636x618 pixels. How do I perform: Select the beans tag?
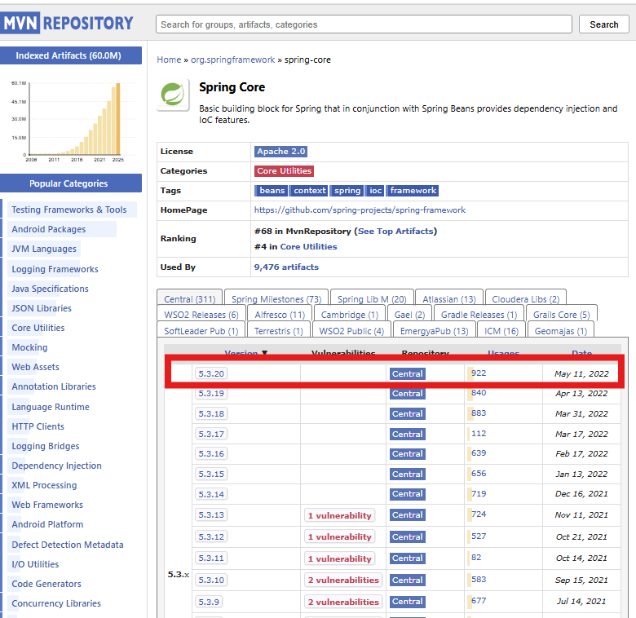(272, 191)
